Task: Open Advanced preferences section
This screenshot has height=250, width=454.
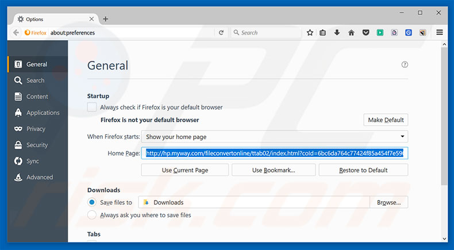Action: tap(37, 177)
